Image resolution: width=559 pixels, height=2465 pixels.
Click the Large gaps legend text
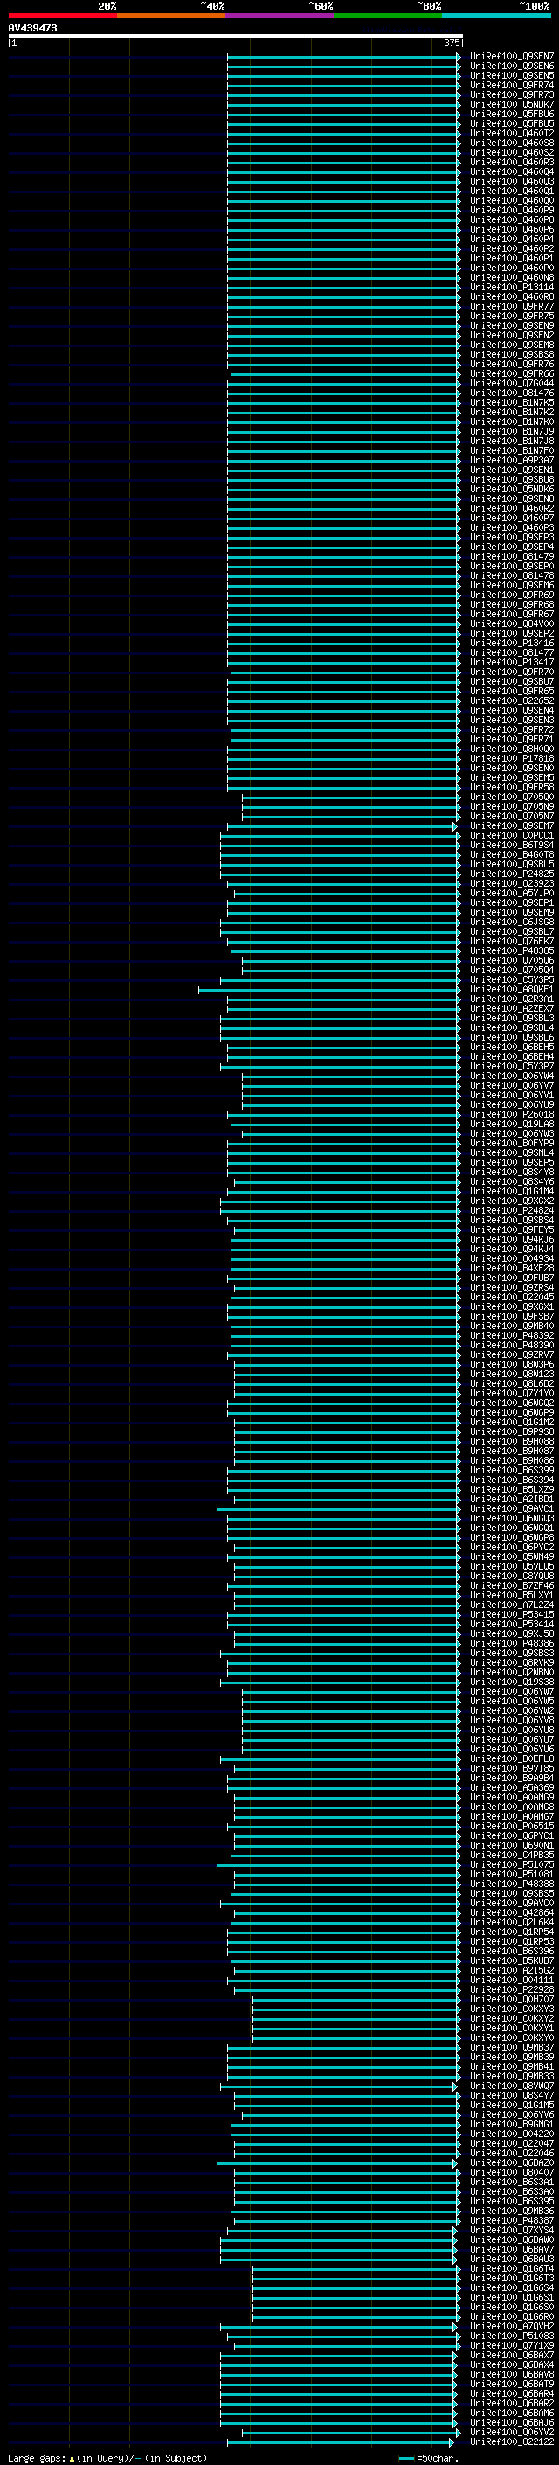click(x=107, y=2458)
